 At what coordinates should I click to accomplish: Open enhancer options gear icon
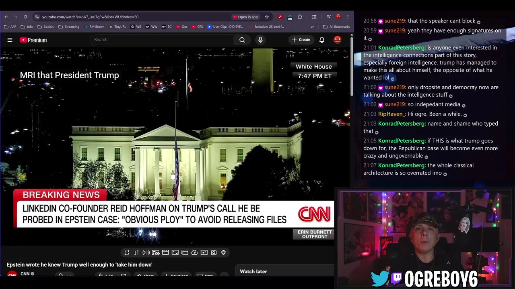(x=223, y=252)
